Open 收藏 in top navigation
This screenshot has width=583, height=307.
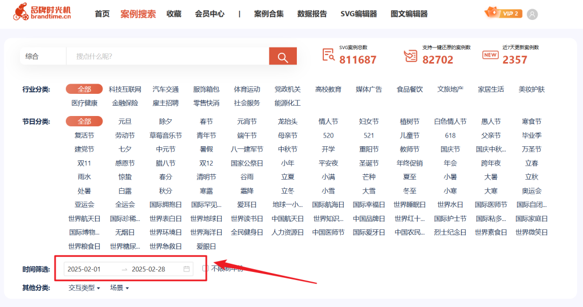click(174, 13)
